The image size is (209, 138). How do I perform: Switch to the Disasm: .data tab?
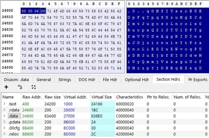[16, 80]
